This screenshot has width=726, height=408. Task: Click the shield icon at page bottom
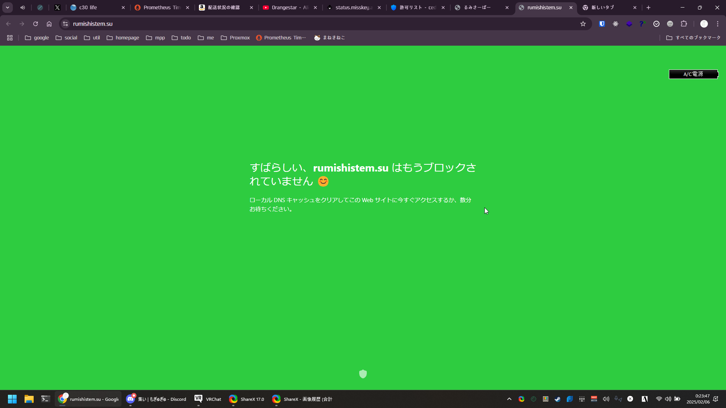point(363,374)
